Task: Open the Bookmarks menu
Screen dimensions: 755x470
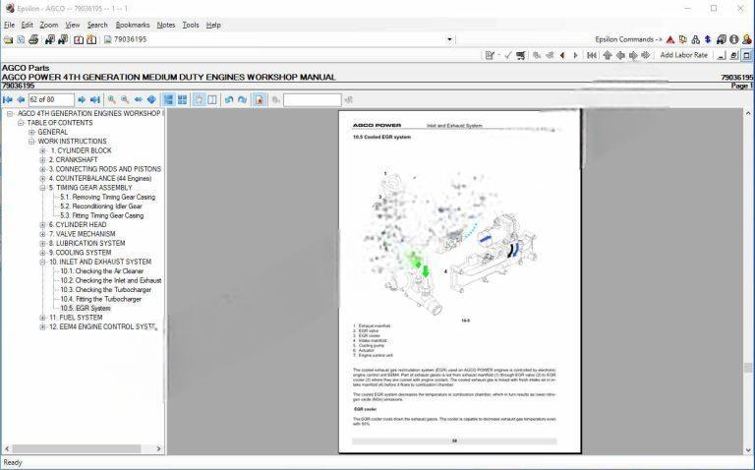Action: pos(133,25)
